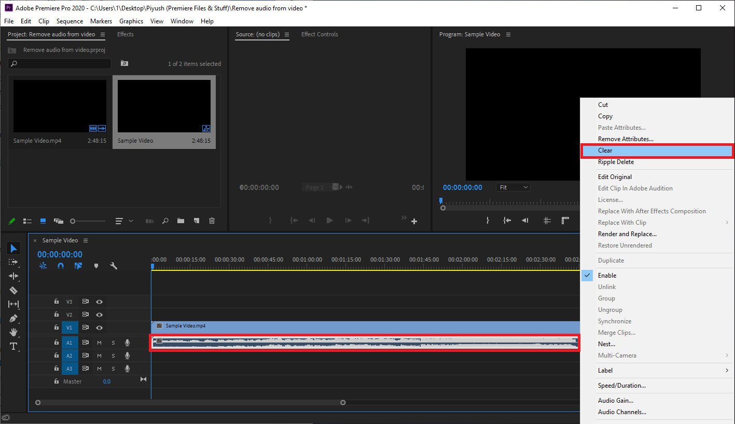Click the timeline wrench settings icon

click(x=114, y=266)
